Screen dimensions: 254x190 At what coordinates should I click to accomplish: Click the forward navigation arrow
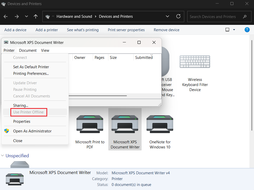pyautogui.click(x=17, y=16)
